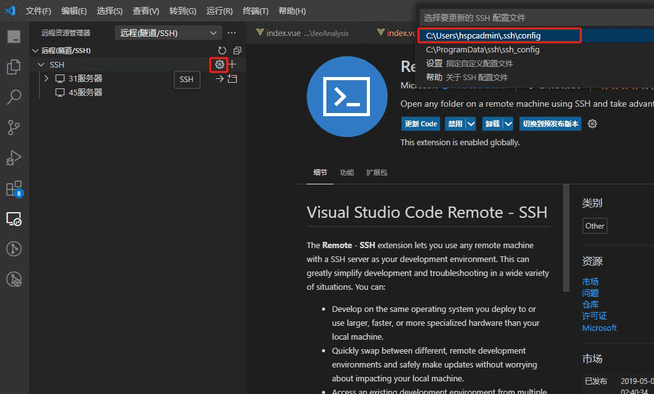
Task: Click the Other category tag
Action: point(595,226)
